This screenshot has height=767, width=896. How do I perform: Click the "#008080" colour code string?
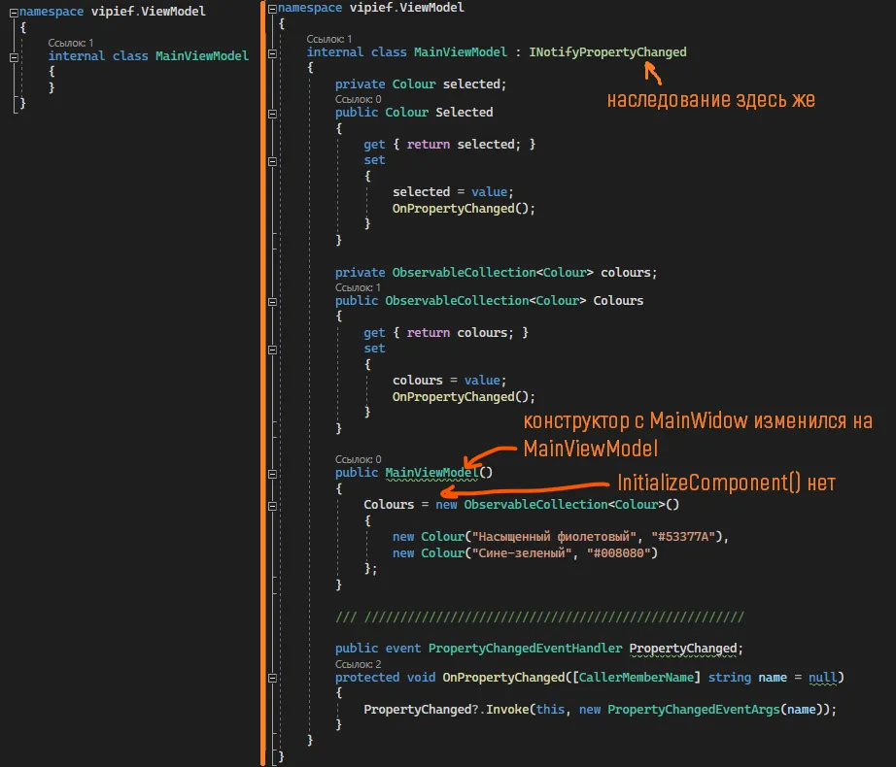(x=619, y=553)
